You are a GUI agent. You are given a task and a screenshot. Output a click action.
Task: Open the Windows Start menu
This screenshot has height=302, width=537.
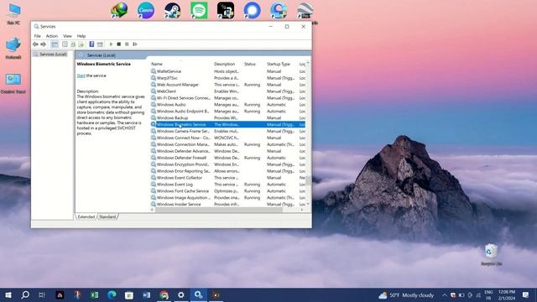(8, 294)
